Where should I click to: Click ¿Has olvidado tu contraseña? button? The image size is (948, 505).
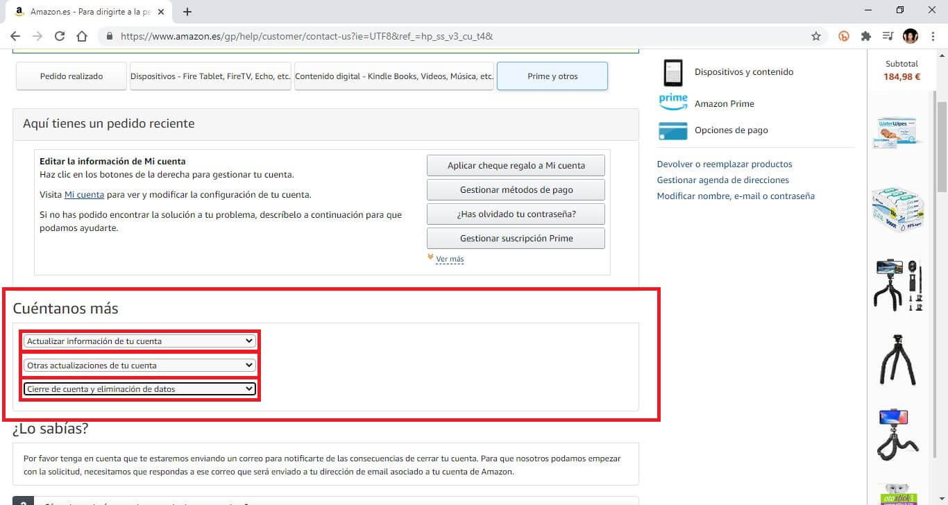(516, 214)
